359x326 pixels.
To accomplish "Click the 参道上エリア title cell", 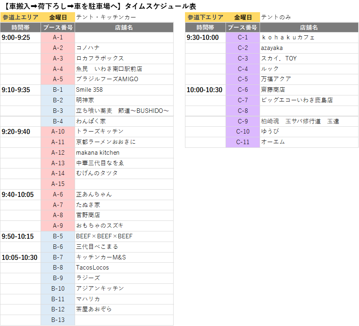I will (x=20, y=17).
